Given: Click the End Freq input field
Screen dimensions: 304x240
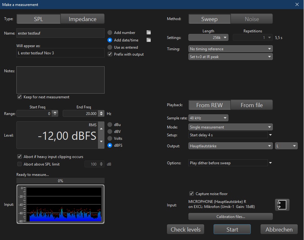Looking at the screenshot, I should 81,113.
